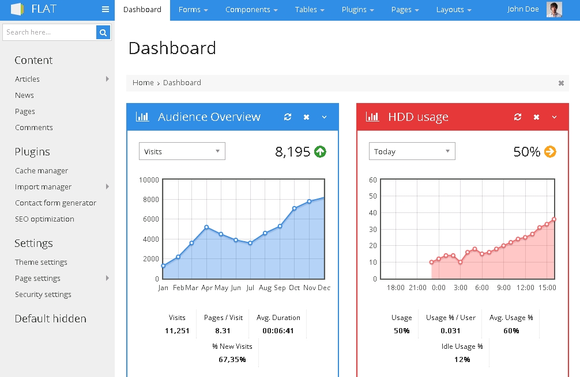The height and width of the screenshot is (377, 580).
Task: Dismiss the breadcrumb bar with X
Action: click(x=561, y=83)
